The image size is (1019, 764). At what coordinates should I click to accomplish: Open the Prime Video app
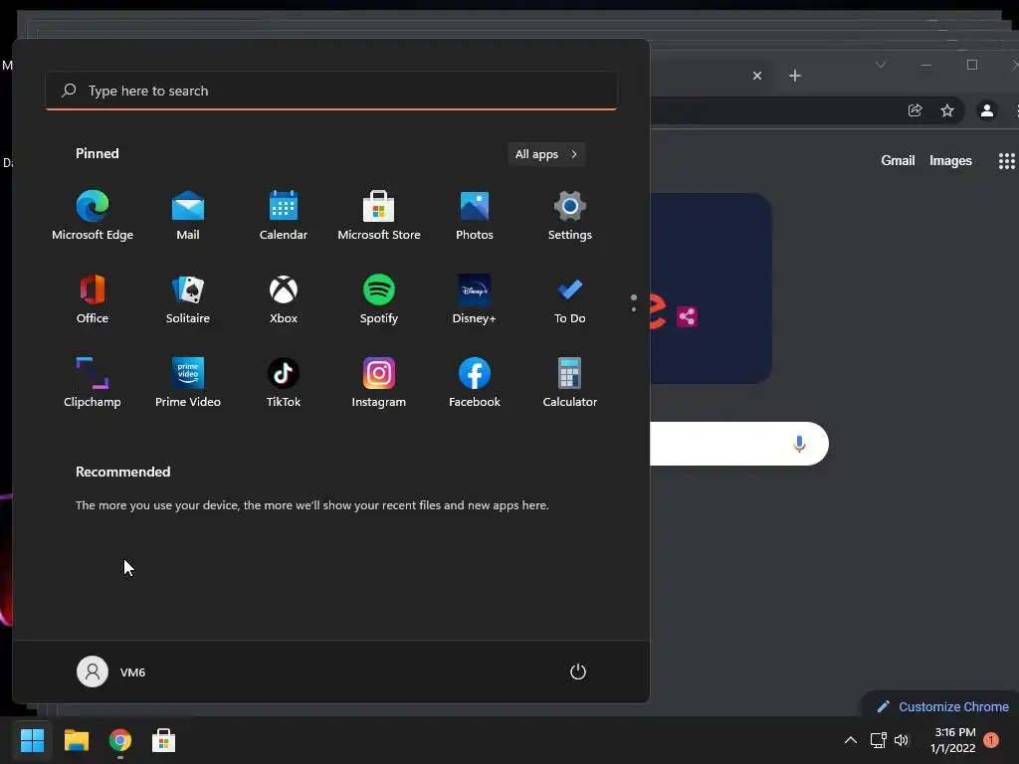click(188, 383)
